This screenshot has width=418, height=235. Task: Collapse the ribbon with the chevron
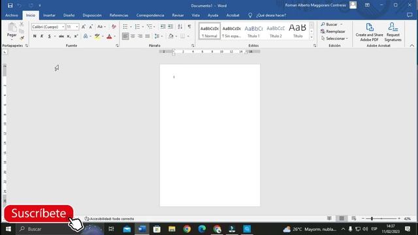coord(412,46)
